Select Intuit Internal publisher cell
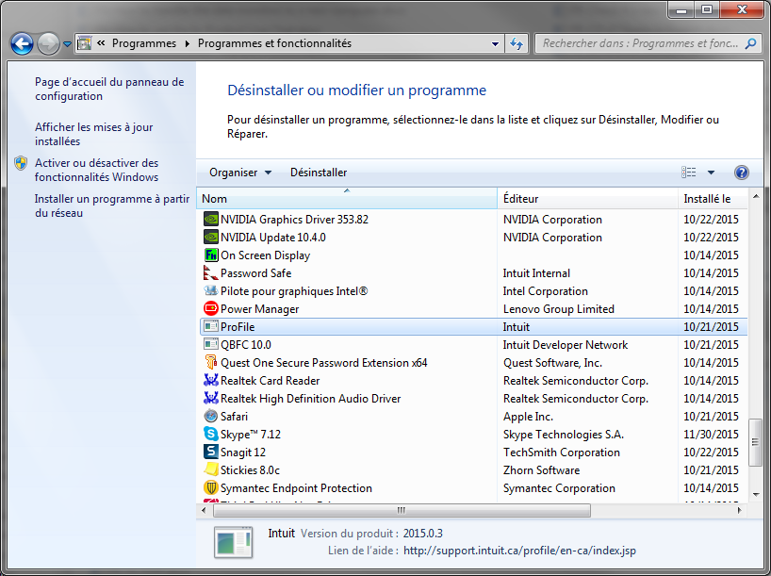Viewport: 771px width, 576px height. (536, 273)
